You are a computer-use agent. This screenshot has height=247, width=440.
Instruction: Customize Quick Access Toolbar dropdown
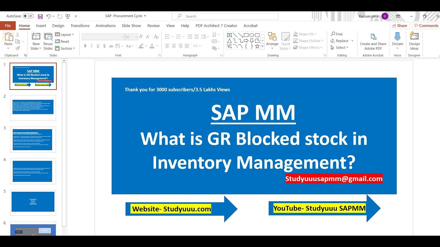(76, 16)
